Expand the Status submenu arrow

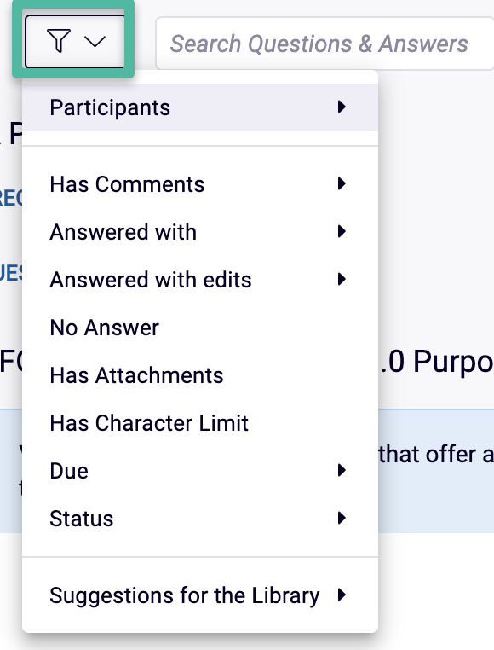[342, 518]
